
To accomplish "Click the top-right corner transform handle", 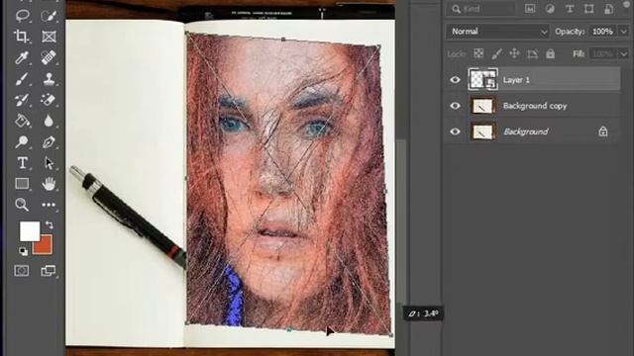I will 378,46.
